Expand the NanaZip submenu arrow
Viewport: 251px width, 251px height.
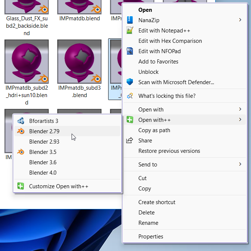tap(240, 20)
